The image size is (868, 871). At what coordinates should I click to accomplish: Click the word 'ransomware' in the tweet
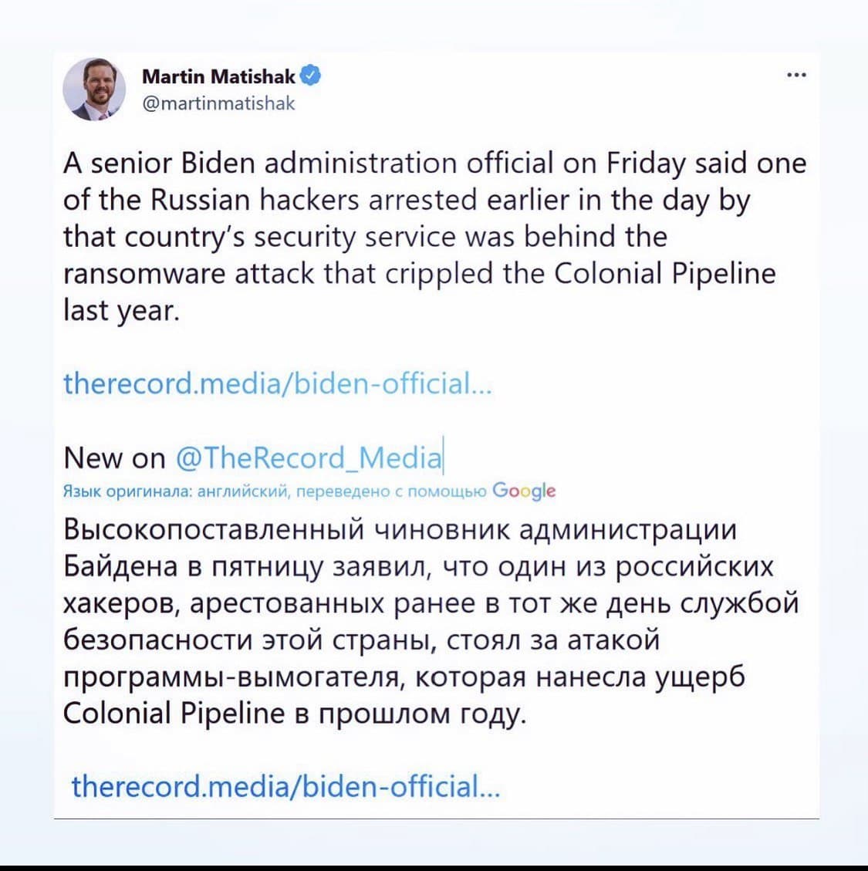(144, 273)
